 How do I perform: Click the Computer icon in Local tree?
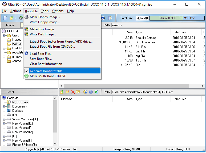[x=4, y=98]
